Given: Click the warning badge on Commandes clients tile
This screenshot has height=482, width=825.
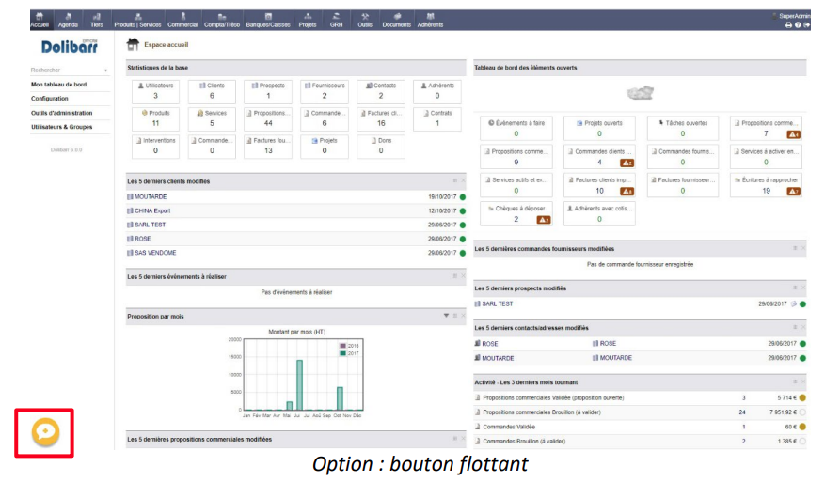Looking at the screenshot, I should tap(627, 163).
